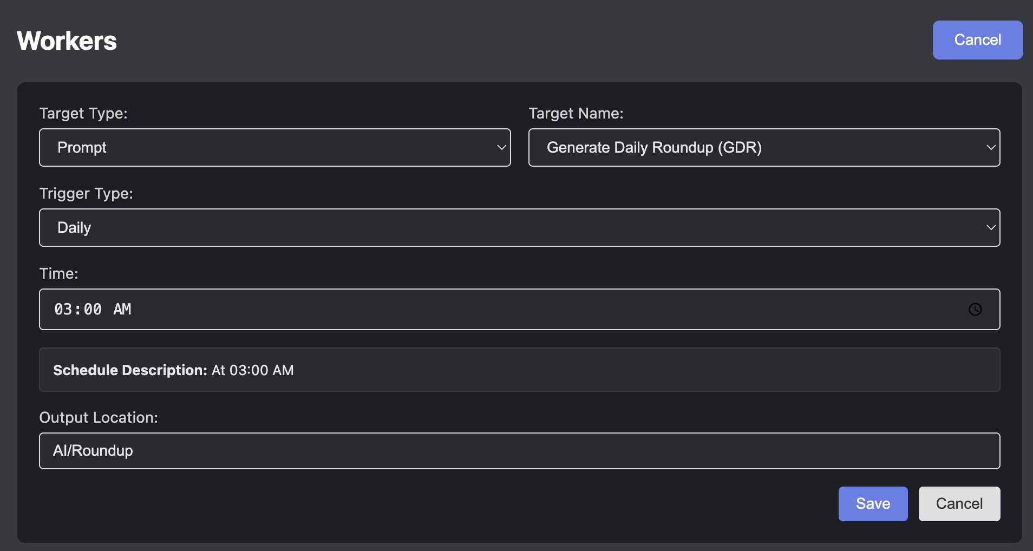Click the Trigger Type dropdown chevron
Image resolution: width=1033 pixels, height=551 pixels.
point(991,227)
